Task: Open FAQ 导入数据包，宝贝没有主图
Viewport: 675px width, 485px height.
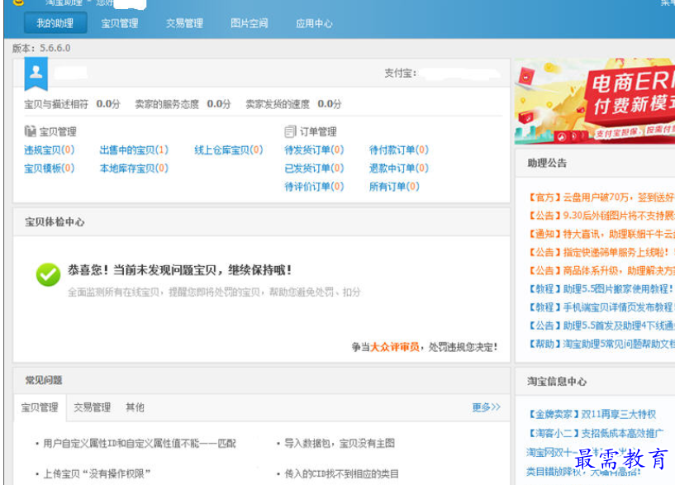Action: [340, 443]
